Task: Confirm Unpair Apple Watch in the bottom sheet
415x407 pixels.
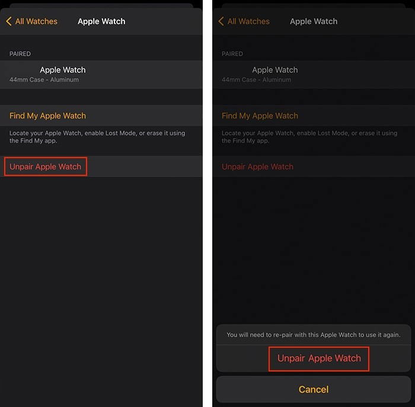Action: point(314,358)
